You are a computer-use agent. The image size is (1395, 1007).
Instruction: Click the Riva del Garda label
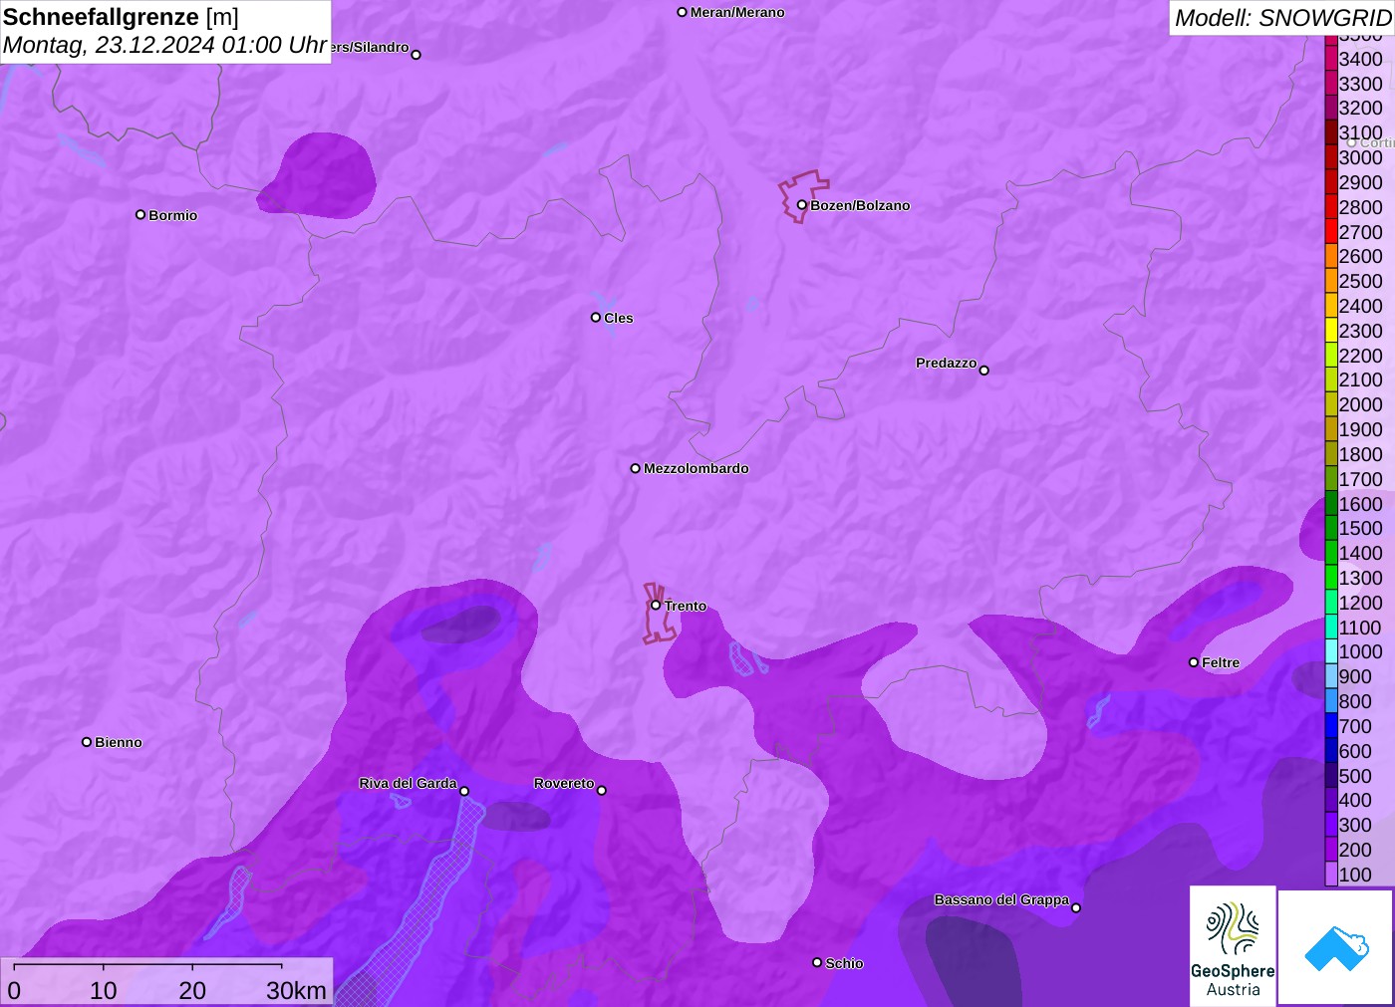tap(408, 783)
